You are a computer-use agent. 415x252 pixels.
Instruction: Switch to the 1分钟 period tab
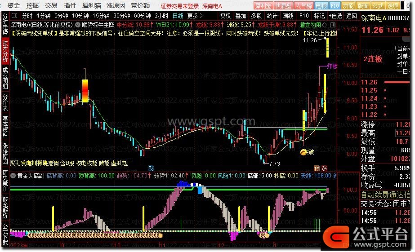pyautogui.click(x=44, y=16)
